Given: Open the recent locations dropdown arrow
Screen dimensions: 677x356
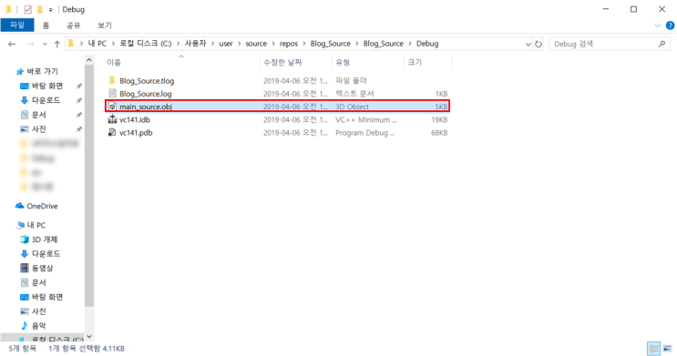Looking at the screenshot, I should (45, 44).
